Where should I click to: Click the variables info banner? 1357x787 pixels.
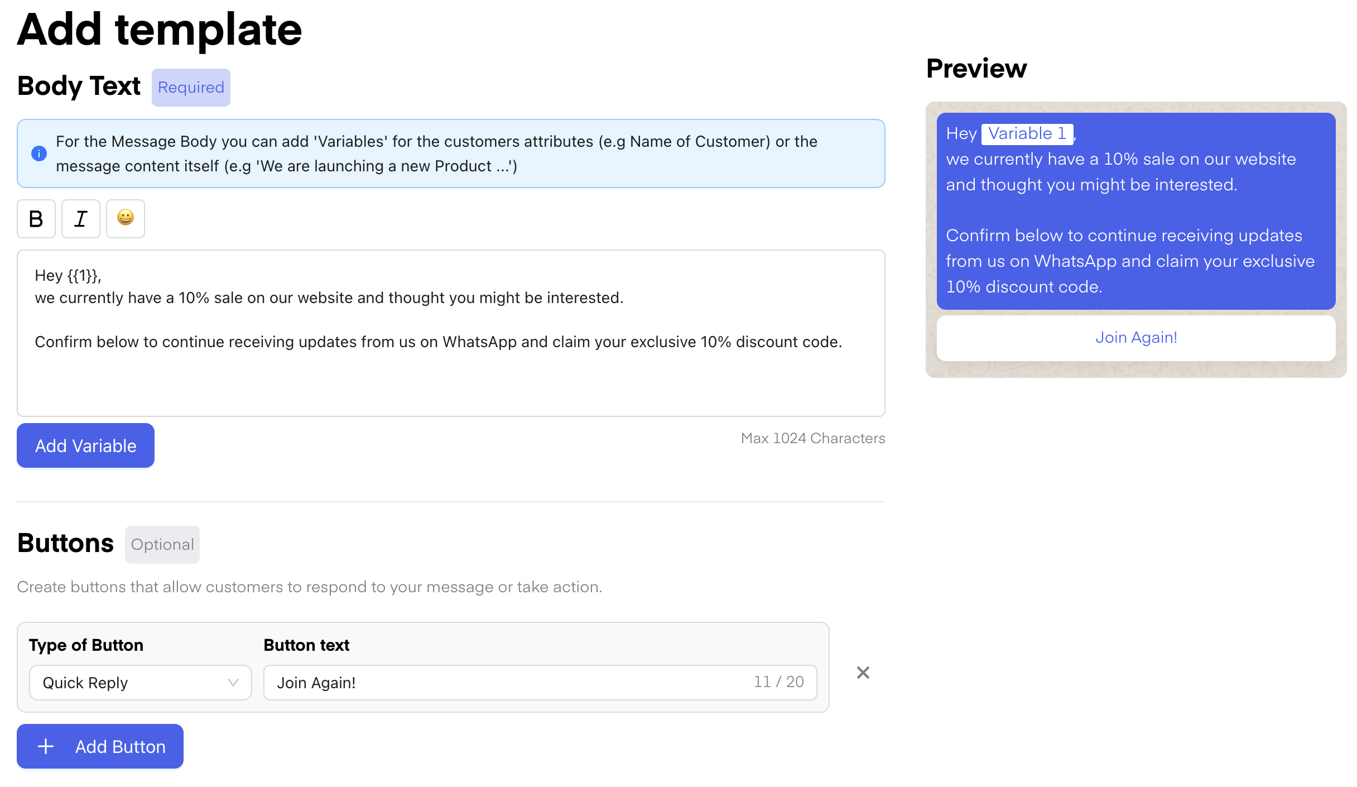click(x=451, y=153)
